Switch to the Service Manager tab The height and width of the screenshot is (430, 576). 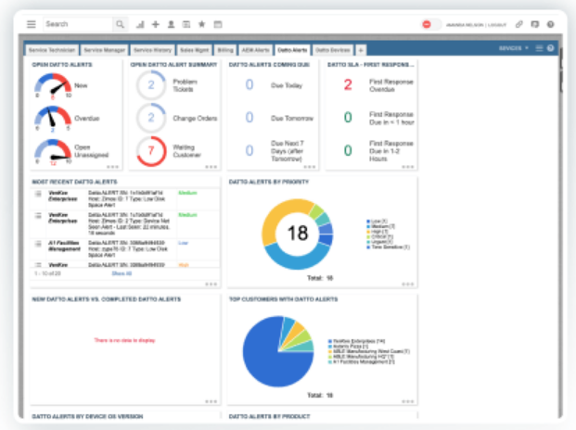[104, 50]
